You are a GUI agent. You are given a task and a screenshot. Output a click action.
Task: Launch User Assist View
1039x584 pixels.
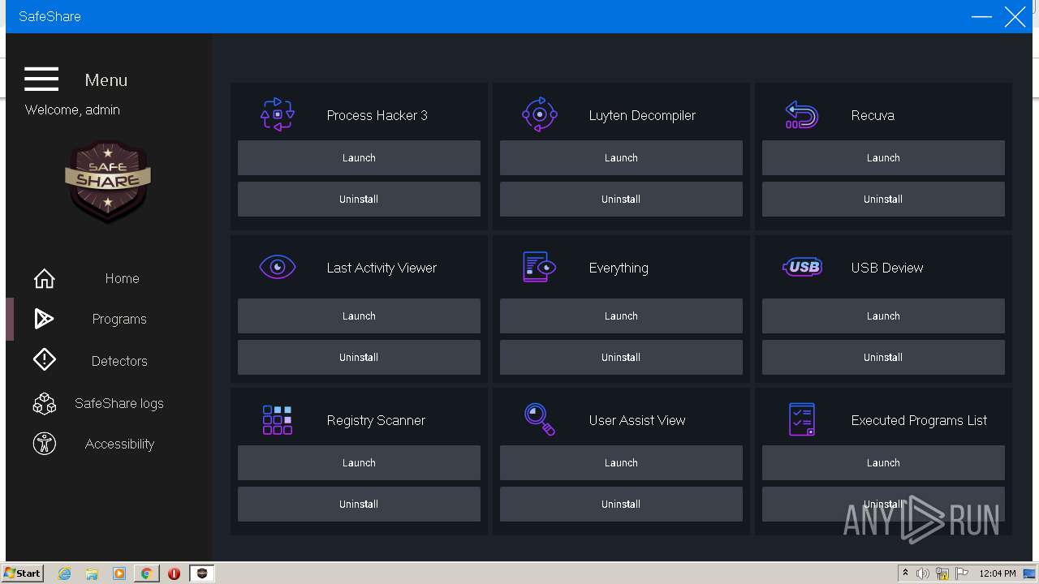click(621, 462)
